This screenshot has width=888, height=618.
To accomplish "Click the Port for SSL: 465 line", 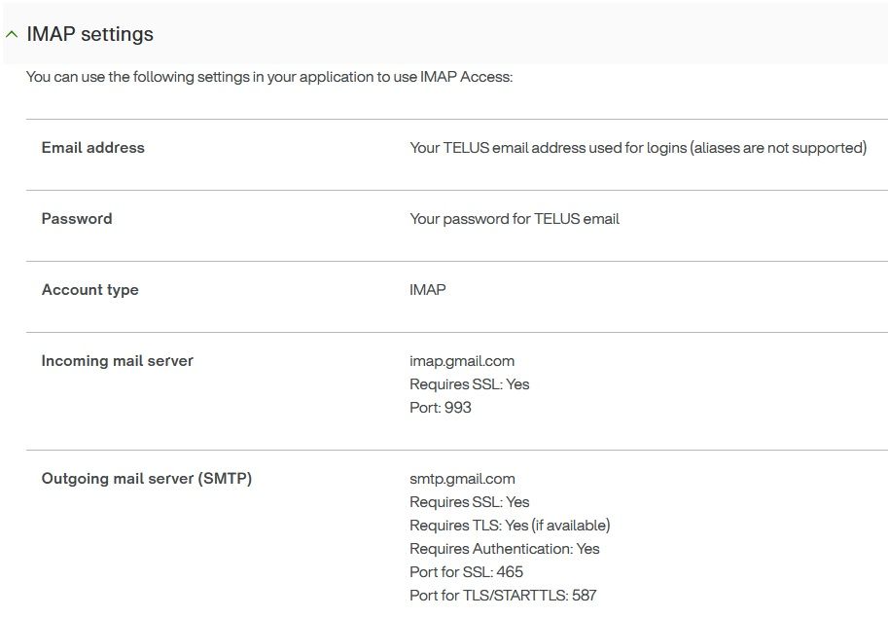I will pos(466,572).
